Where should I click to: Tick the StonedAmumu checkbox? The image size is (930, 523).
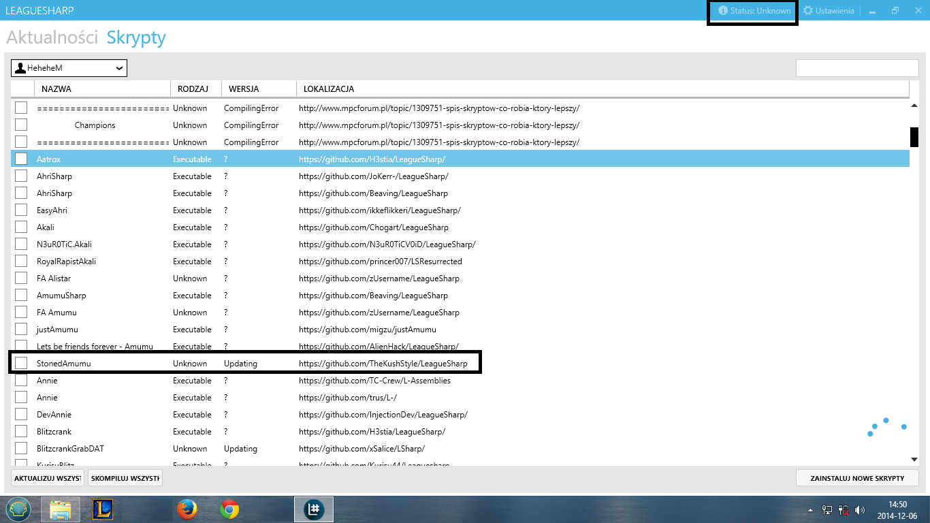pyautogui.click(x=21, y=363)
